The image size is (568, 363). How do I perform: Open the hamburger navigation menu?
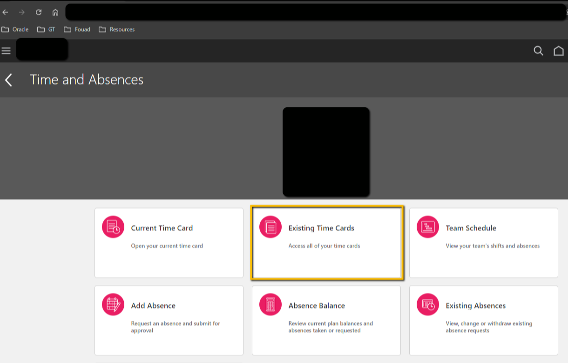pos(6,51)
